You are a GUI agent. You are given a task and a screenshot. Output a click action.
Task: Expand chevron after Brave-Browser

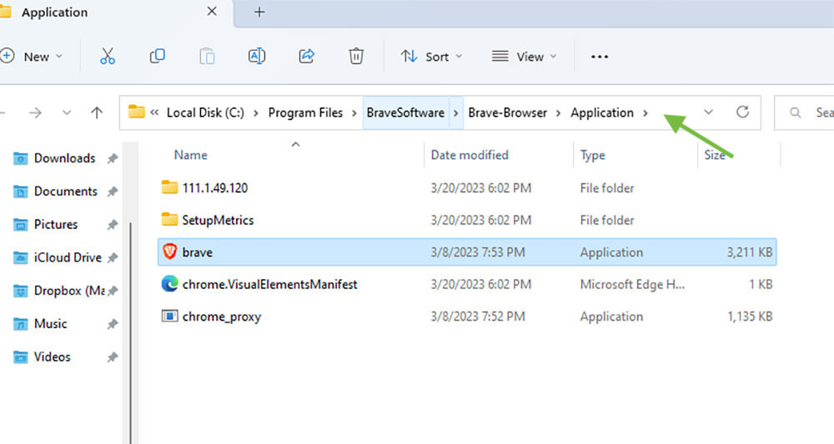pyautogui.click(x=559, y=113)
